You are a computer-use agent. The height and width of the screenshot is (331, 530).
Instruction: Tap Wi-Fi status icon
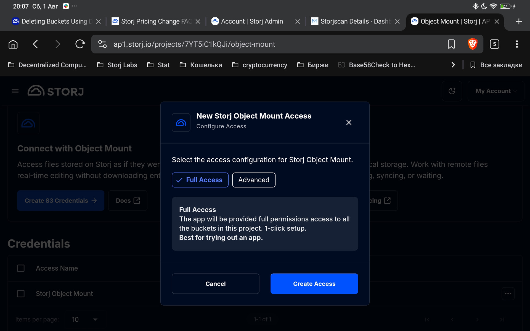[493, 6]
